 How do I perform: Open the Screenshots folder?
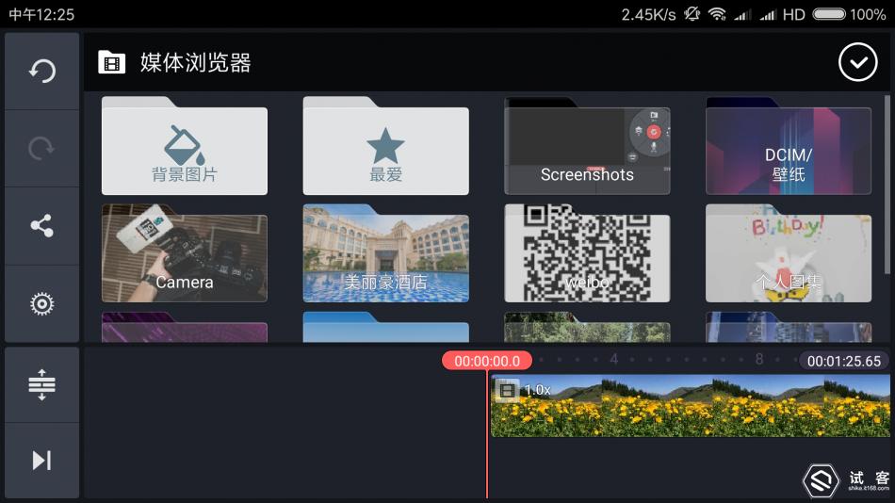587,146
